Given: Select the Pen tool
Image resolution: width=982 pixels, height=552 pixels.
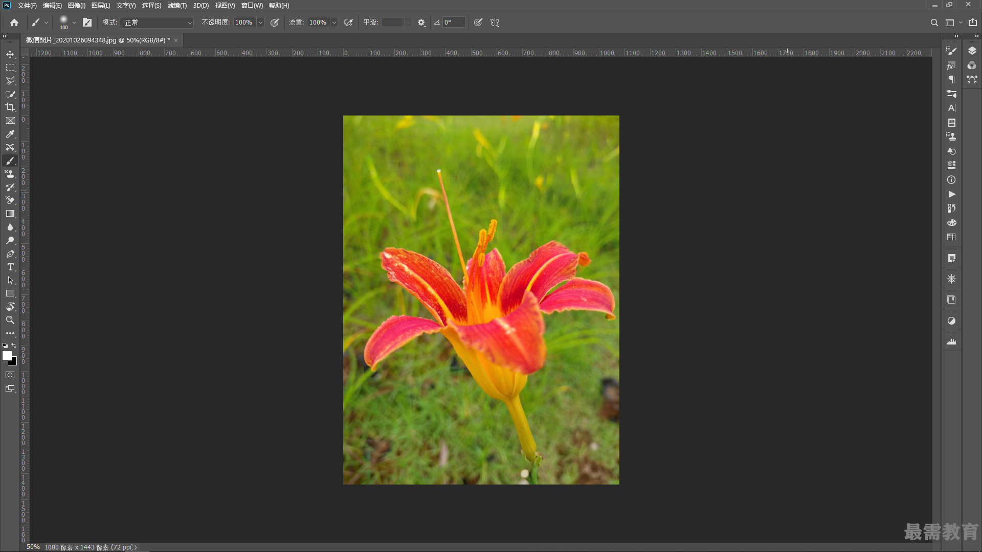Looking at the screenshot, I should pos(10,254).
